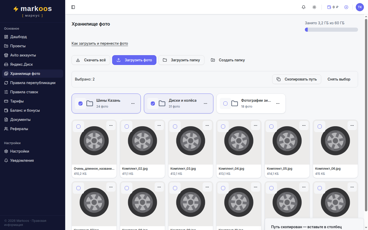This screenshot has height=230, width=368.
Task: Open Проекты in the sidebar
Action: [32, 46]
